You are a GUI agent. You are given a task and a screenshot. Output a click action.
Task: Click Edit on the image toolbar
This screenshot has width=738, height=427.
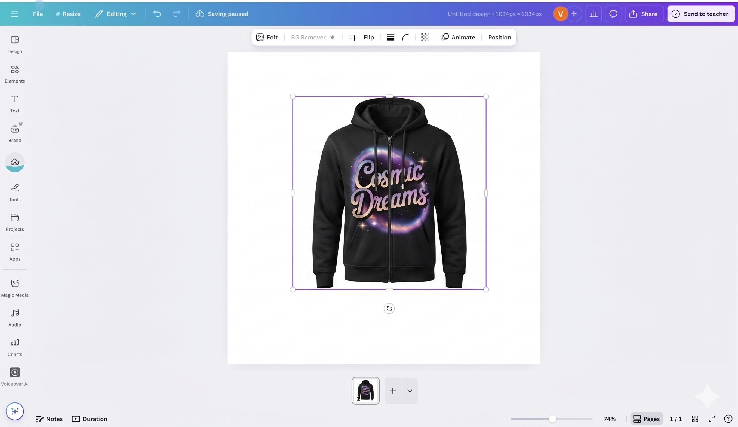pos(267,37)
